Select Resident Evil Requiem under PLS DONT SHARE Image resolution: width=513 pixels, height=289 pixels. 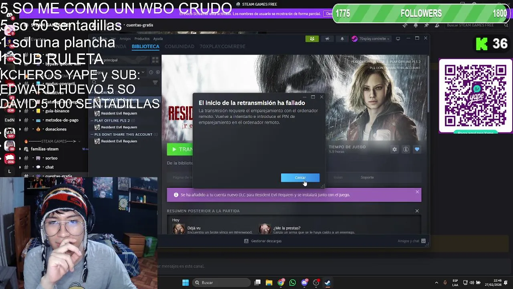pos(119,141)
